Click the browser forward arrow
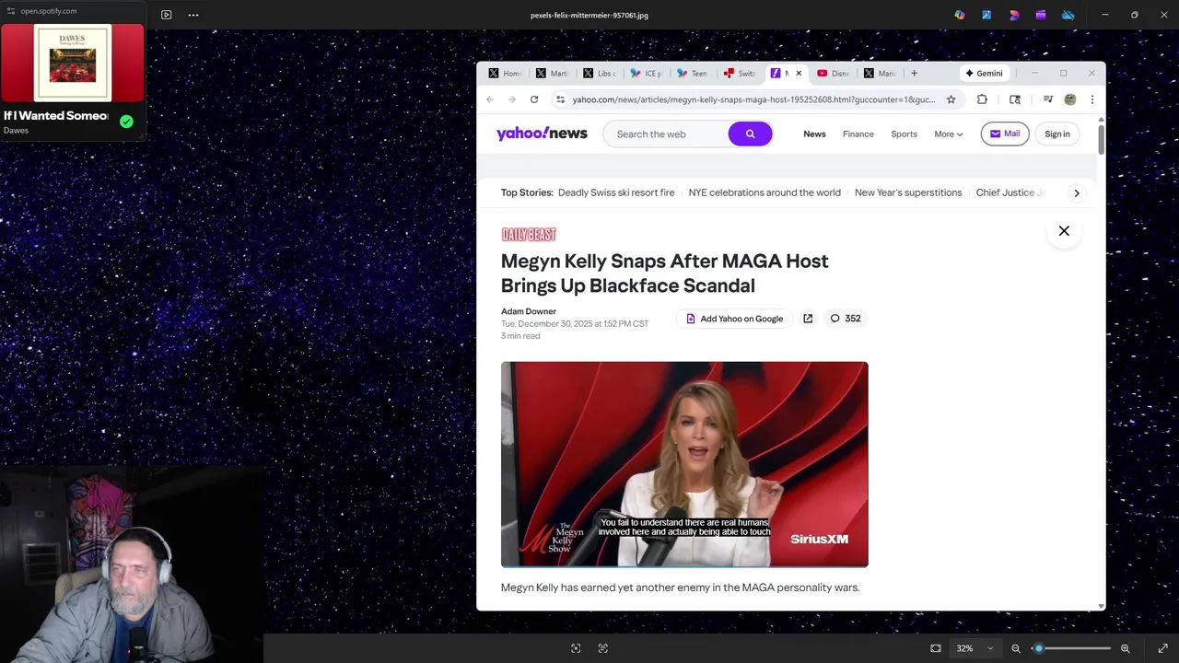This screenshot has width=1179, height=663. [x=512, y=99]
